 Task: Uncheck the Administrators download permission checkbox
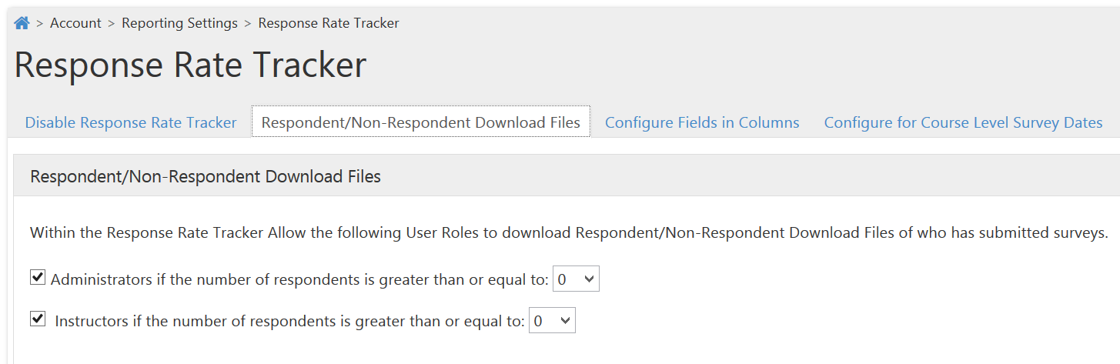pyautogui.click(x=38, y=278)
